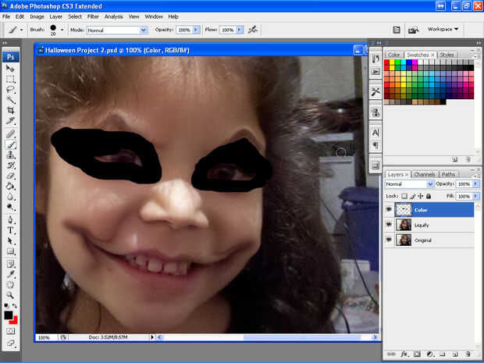The image size is (484, 363).
Task: Click the Go to Bridge icon
Action: 413,30
